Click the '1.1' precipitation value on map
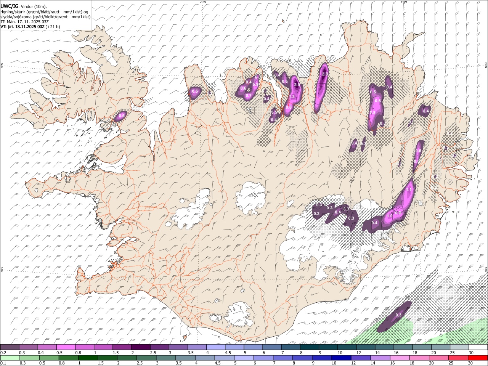The height and width of the screenshot is (366, 488). 409,189
